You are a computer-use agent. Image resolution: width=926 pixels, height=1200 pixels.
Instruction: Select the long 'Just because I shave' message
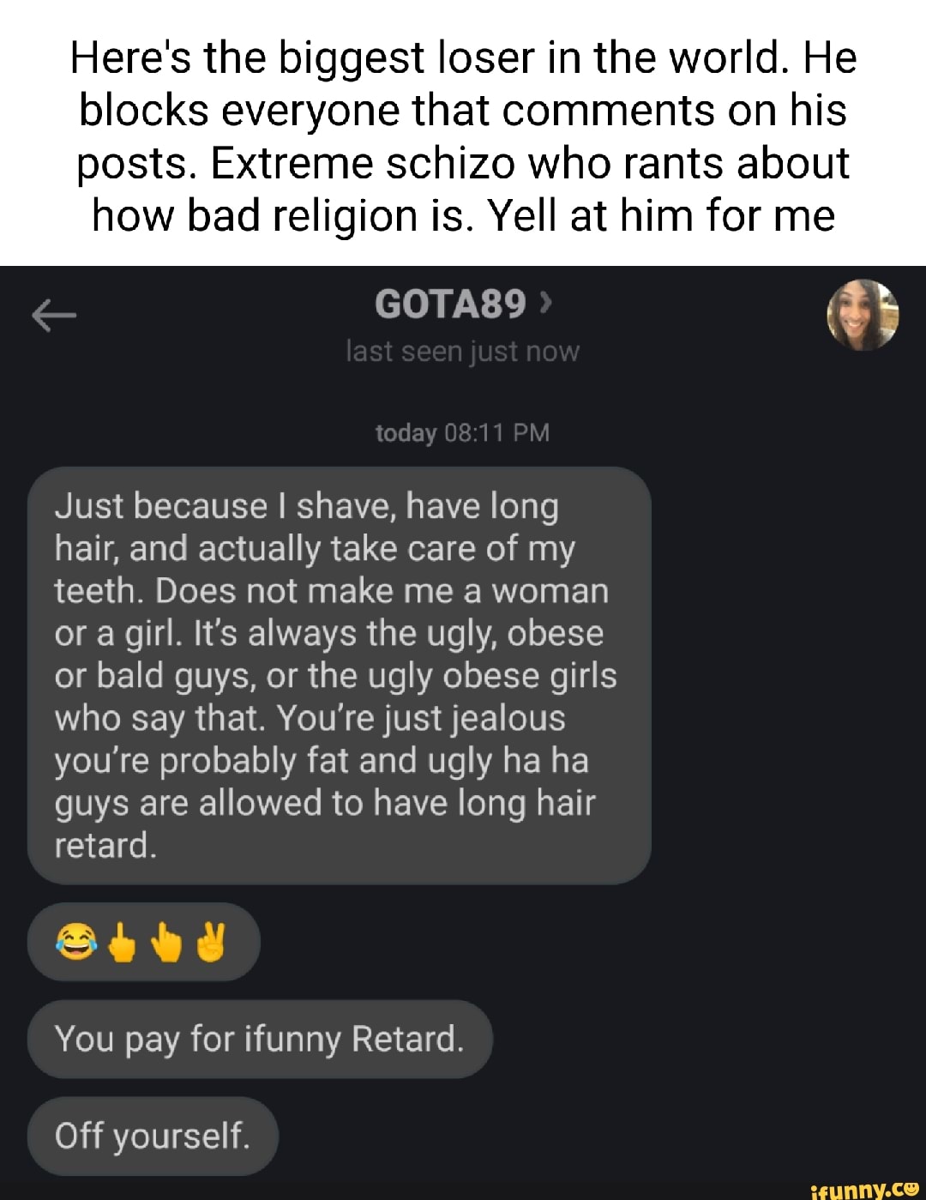[339, 675]
